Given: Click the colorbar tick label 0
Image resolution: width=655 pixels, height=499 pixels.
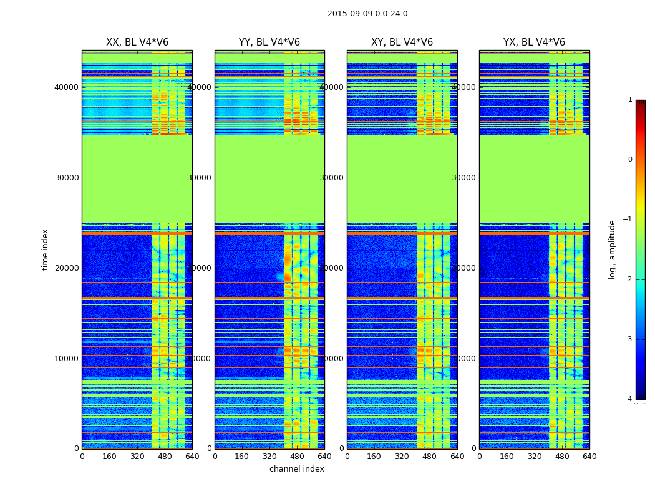Looking at the screenshot, I should coord(630,160).
